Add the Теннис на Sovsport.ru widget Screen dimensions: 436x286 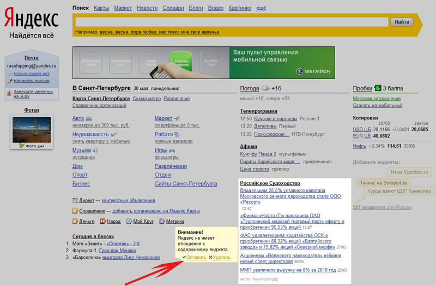pos(383,183)
